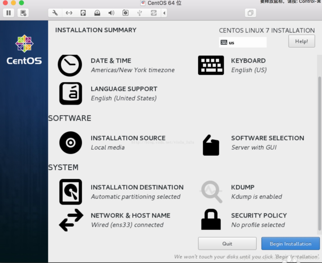Open the Installation Destination disk icon
The image size is (322, 263).
click(x=71, y=192)
